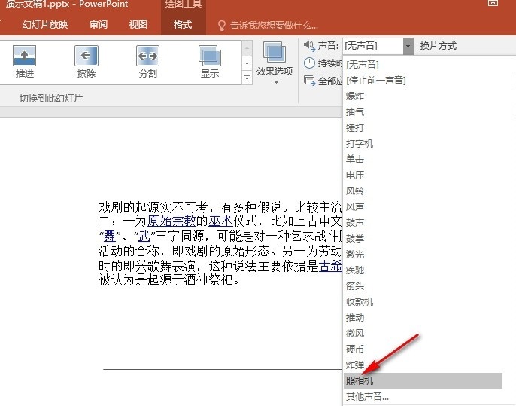Expand the full transition gallery list

(247, 78)
